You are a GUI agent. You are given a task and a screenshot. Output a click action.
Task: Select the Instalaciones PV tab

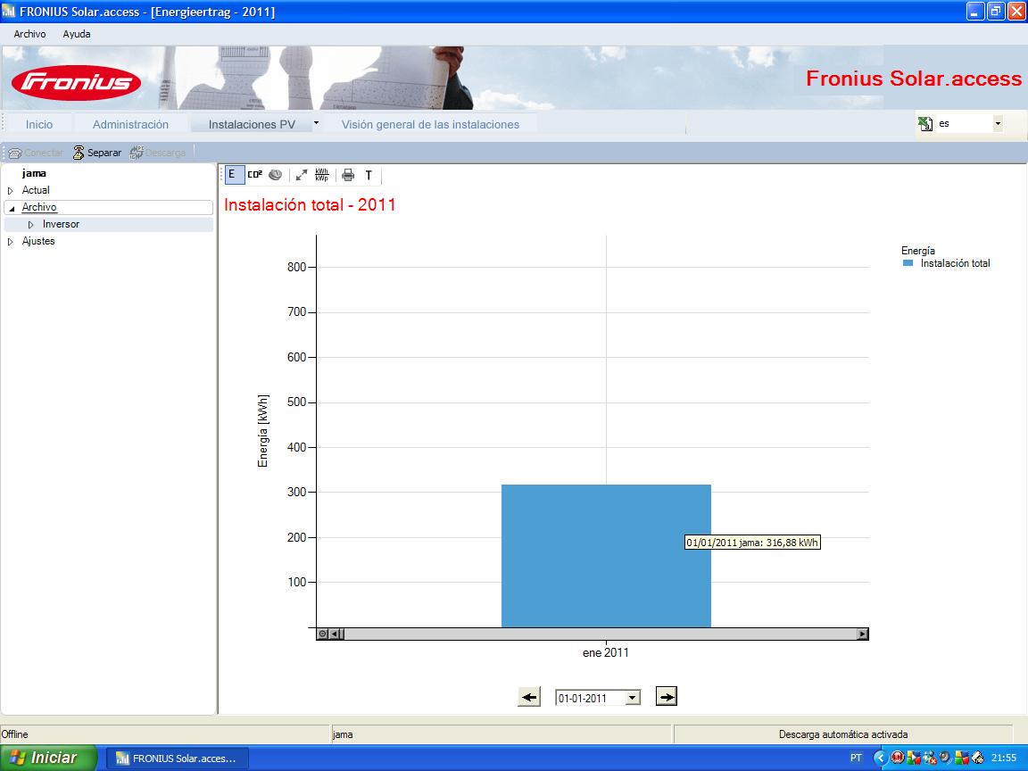[252, 124]
